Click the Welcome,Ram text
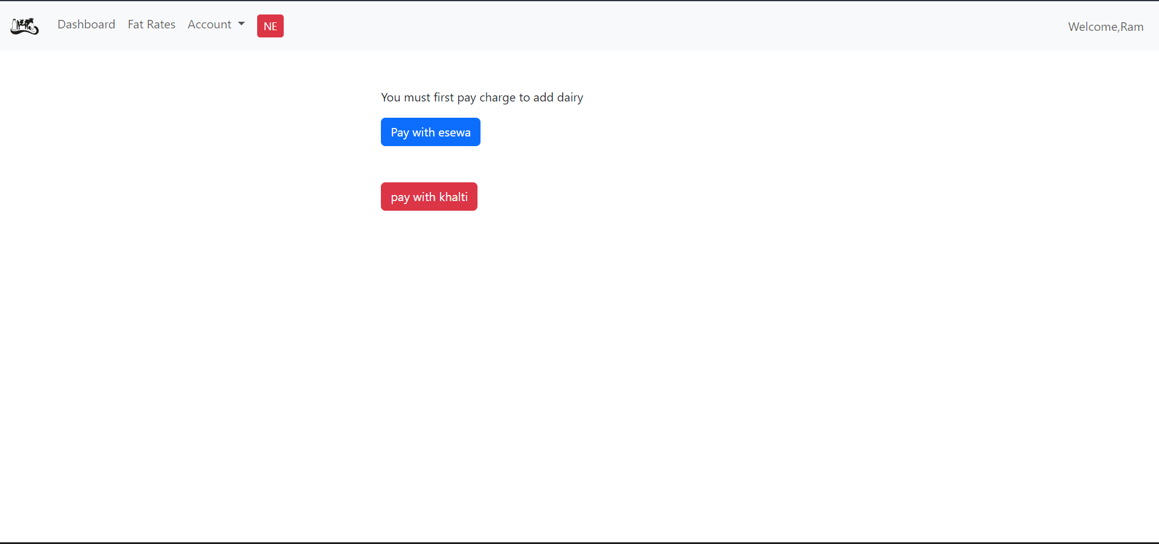Screen dimensions: 1159x544 tap(1106, 27)
